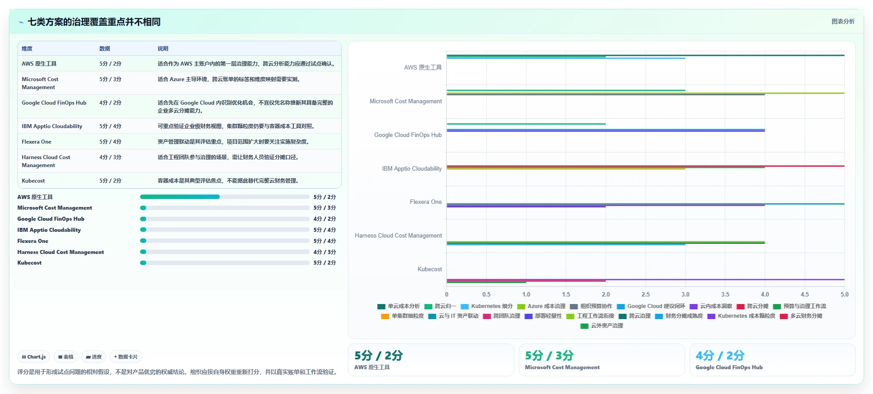This screenshot has height=394, width=873.
Task: Select the AWS 原生工具 table row name
Action: click(39, 64)
